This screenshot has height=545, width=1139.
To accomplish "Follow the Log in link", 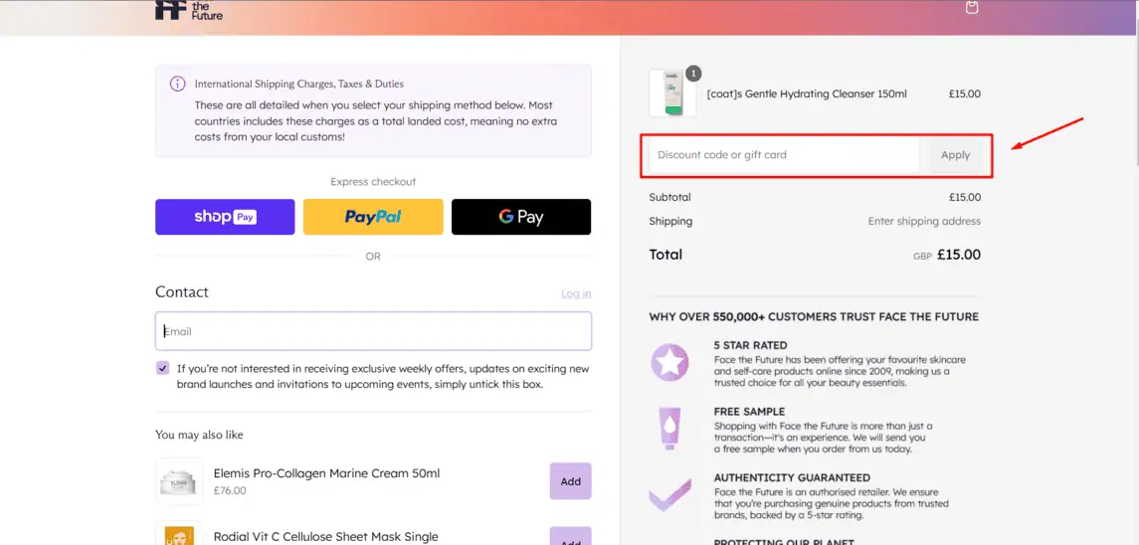I will click(x=576, y=293).
